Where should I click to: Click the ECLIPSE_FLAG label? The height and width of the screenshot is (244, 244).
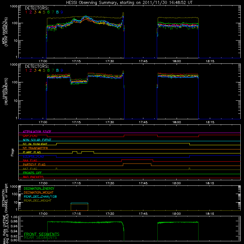coord(33,156)
